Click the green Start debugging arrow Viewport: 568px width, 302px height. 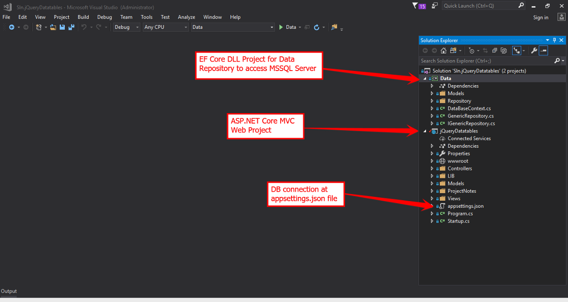pyautogui.click(x=281, y=27)
